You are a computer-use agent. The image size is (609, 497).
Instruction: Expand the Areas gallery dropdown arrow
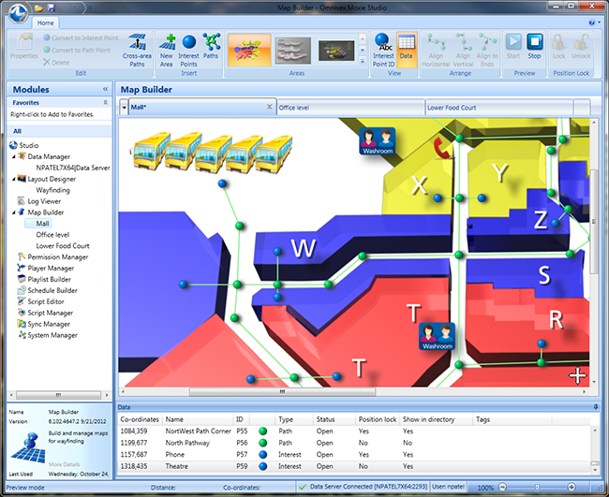(363, 61)
